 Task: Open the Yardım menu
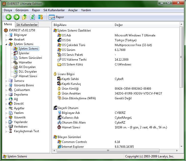86,10
